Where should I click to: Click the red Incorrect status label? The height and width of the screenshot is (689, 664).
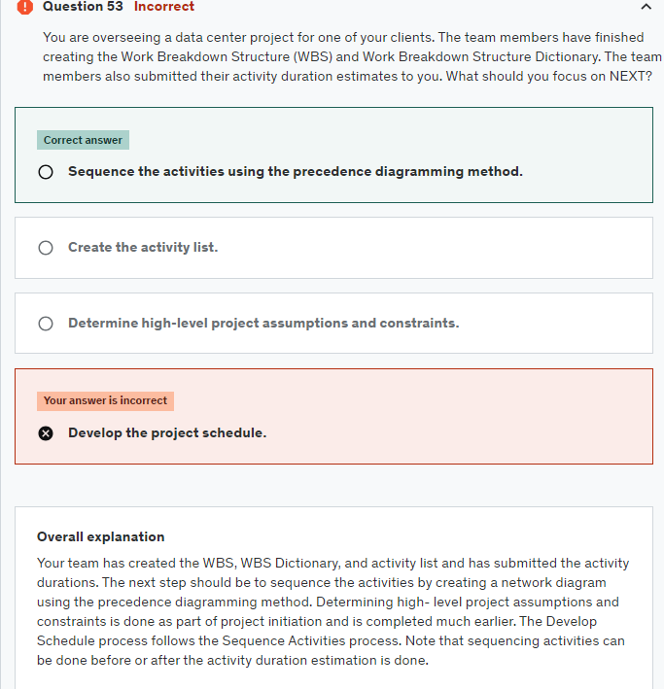(163, 7)
